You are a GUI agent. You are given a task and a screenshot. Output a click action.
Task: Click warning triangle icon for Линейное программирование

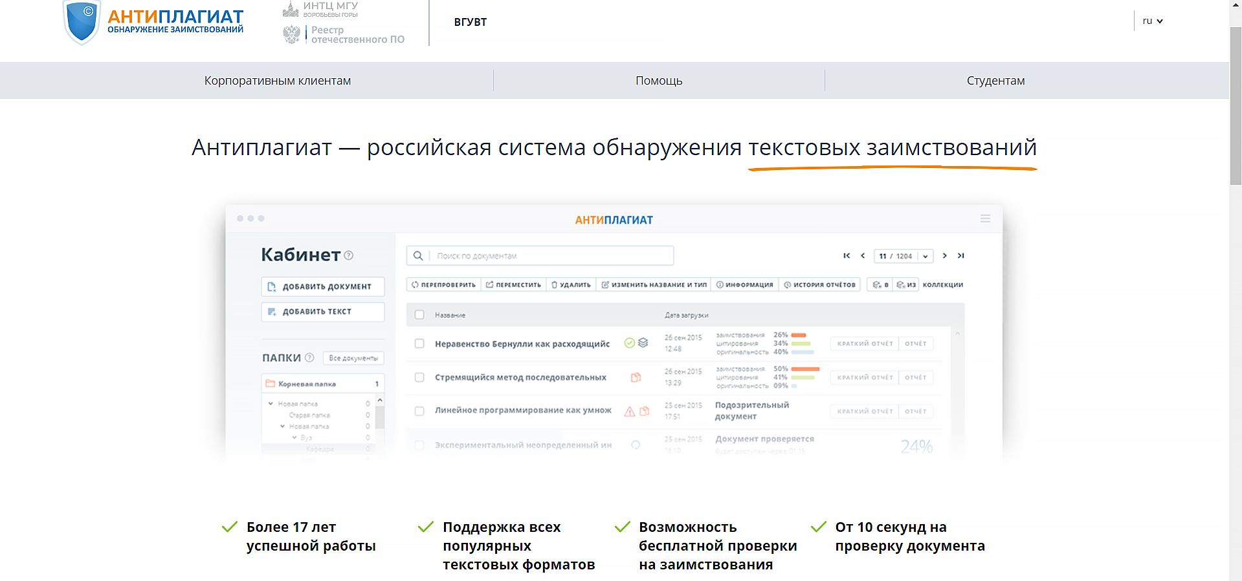629,411
